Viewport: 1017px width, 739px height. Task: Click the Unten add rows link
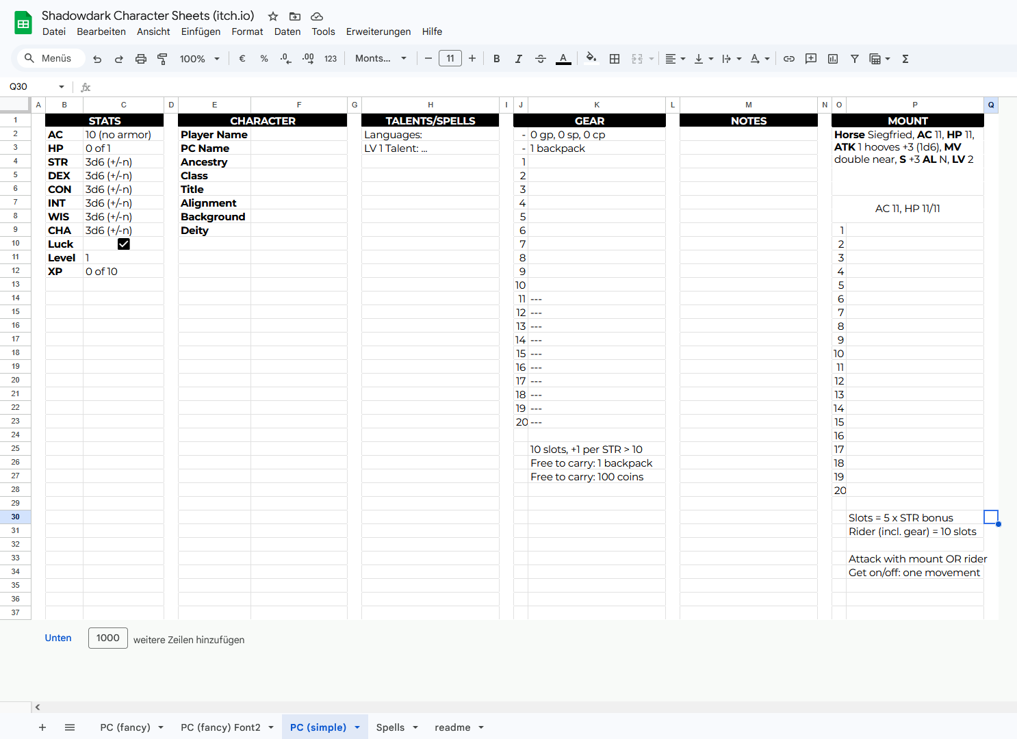[58, 638]
